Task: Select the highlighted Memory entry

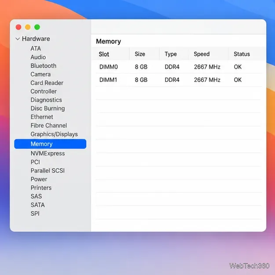Action: (x=50, y=144)
